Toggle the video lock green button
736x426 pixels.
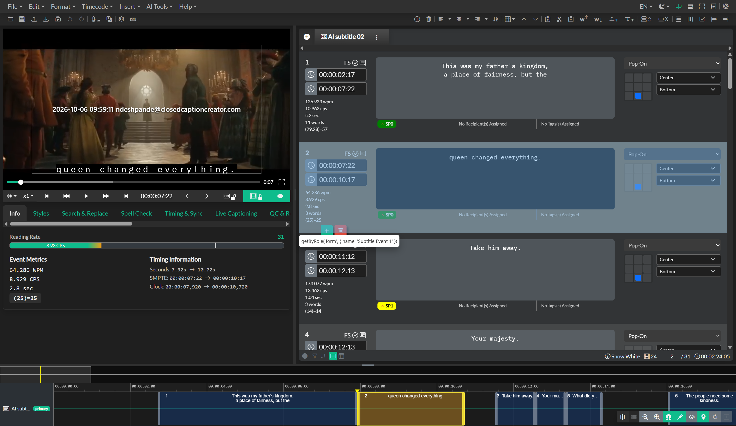[256, 196]
